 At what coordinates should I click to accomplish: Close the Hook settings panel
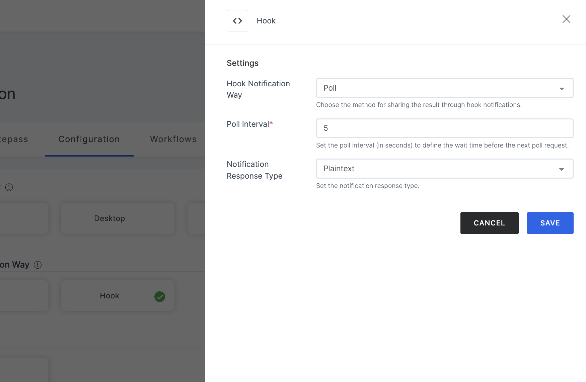(x=566, y=19)
